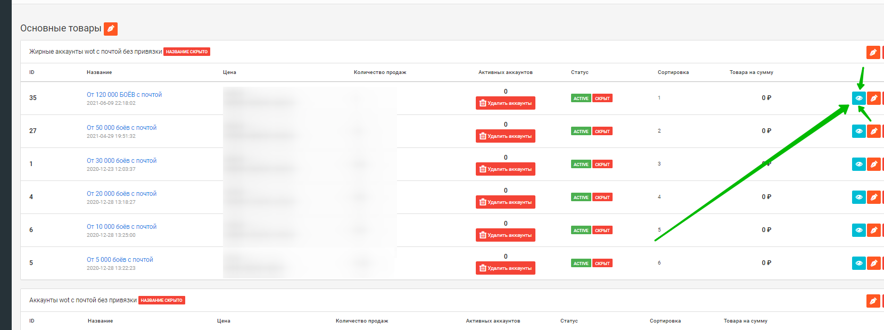Edit product ID 4 with pencil icon
The height and width of the screenshot is (330, 884).
pyautogui.click(x=873, y=197)
